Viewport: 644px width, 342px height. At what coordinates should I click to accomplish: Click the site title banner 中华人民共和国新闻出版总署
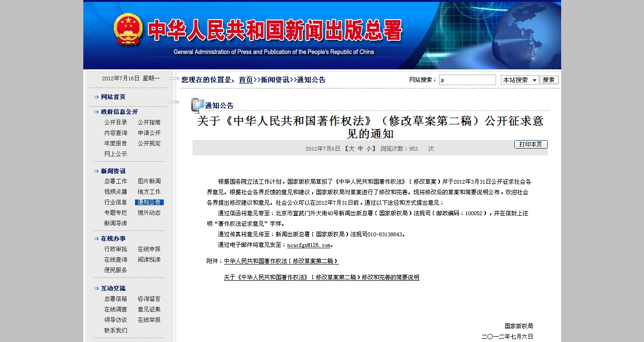(275, 31)
